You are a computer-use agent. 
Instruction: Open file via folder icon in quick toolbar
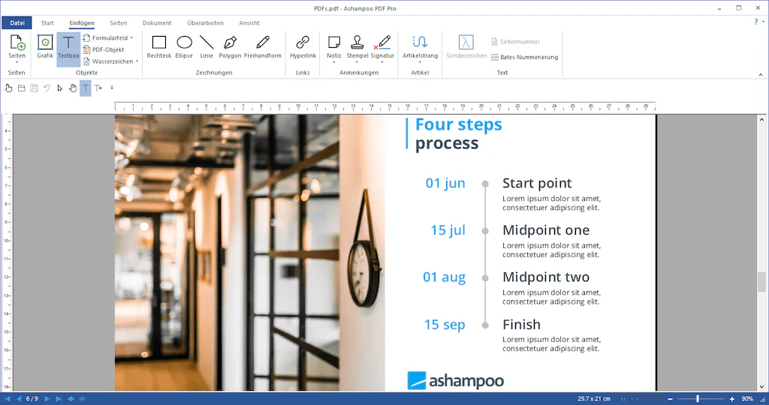(x=22, y=88)
